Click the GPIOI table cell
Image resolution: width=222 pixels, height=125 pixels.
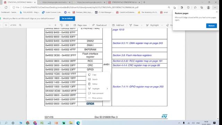(x=90, y=69)
